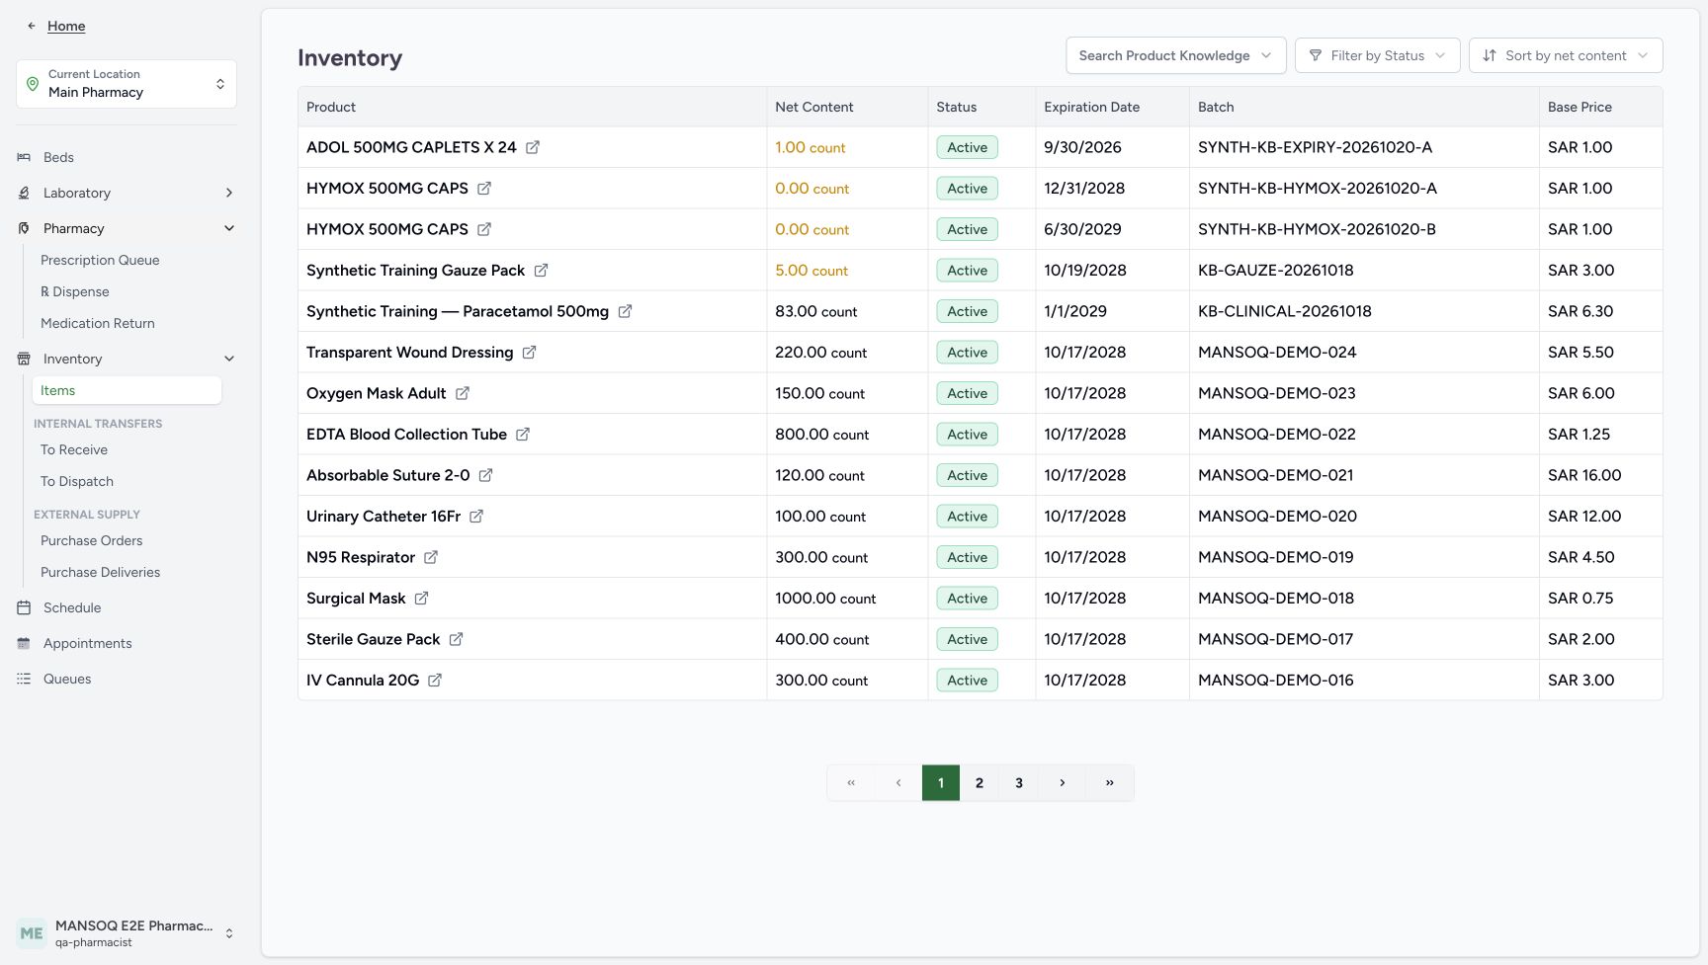The image size is (1708, 965).
Task: Expand the Laboratory sidebar section
Action: tap(127, 193)
